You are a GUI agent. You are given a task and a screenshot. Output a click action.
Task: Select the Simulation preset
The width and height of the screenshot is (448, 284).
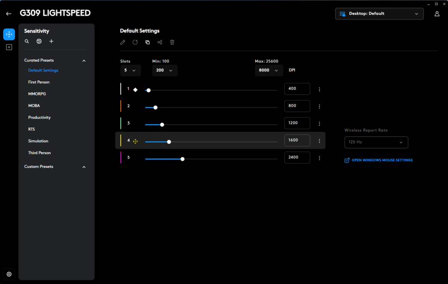point(38,141)
